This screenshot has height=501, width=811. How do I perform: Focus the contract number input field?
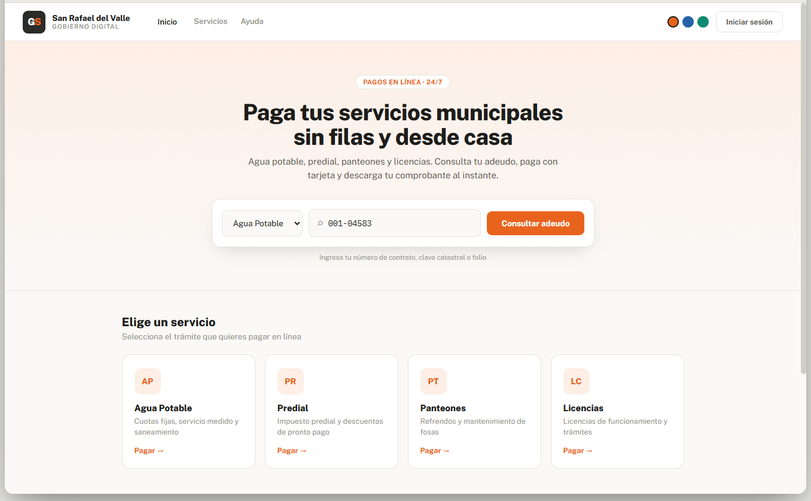(395, 223)
